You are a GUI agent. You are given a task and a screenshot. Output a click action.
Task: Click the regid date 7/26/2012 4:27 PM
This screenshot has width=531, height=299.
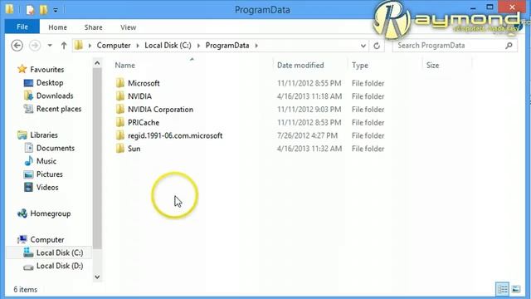307,135
